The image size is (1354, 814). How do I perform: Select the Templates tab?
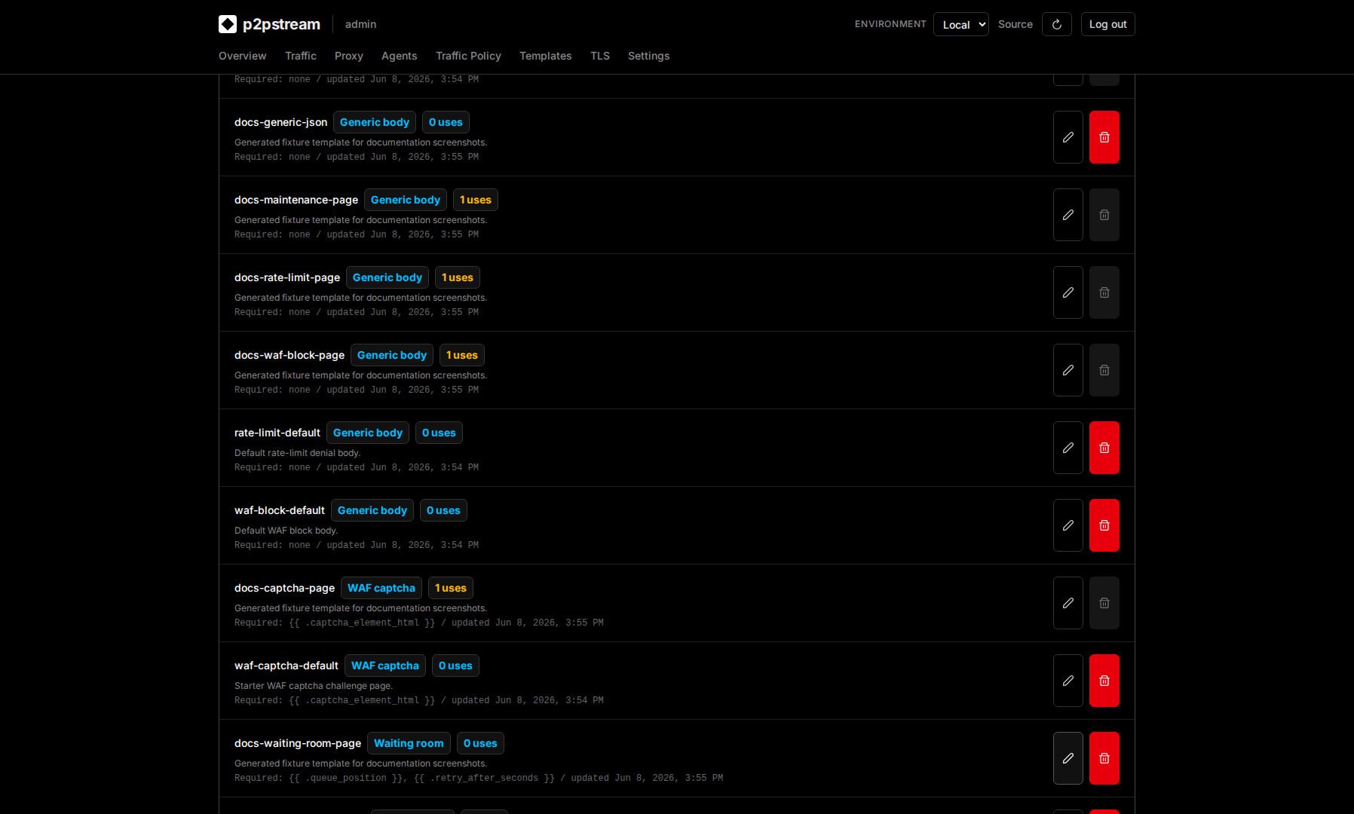click(545, 56)
